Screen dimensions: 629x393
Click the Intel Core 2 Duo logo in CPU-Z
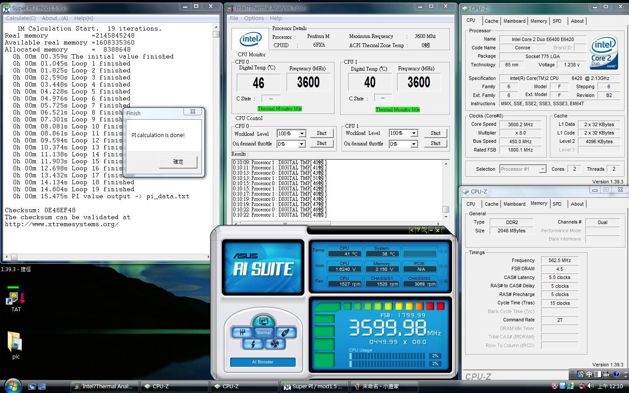[x=604, y=52]
